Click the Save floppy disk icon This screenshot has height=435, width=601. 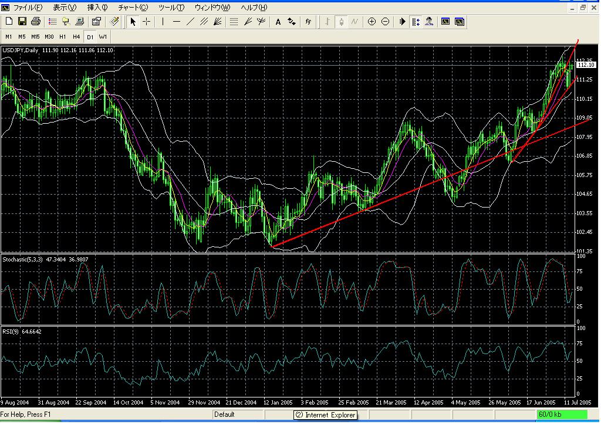pyautogui.click(x=22, y=22)
